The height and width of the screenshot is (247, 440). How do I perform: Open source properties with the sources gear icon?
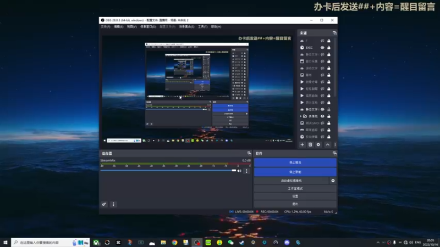318,144
